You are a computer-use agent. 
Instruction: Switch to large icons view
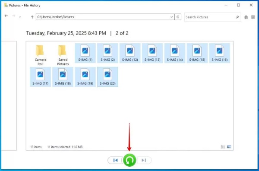point(229,147)
